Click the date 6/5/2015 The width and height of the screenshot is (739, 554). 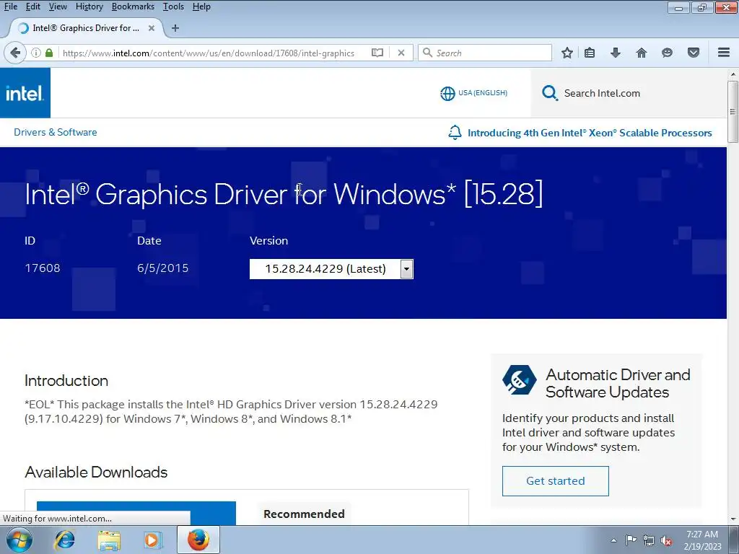click(162, 268)
